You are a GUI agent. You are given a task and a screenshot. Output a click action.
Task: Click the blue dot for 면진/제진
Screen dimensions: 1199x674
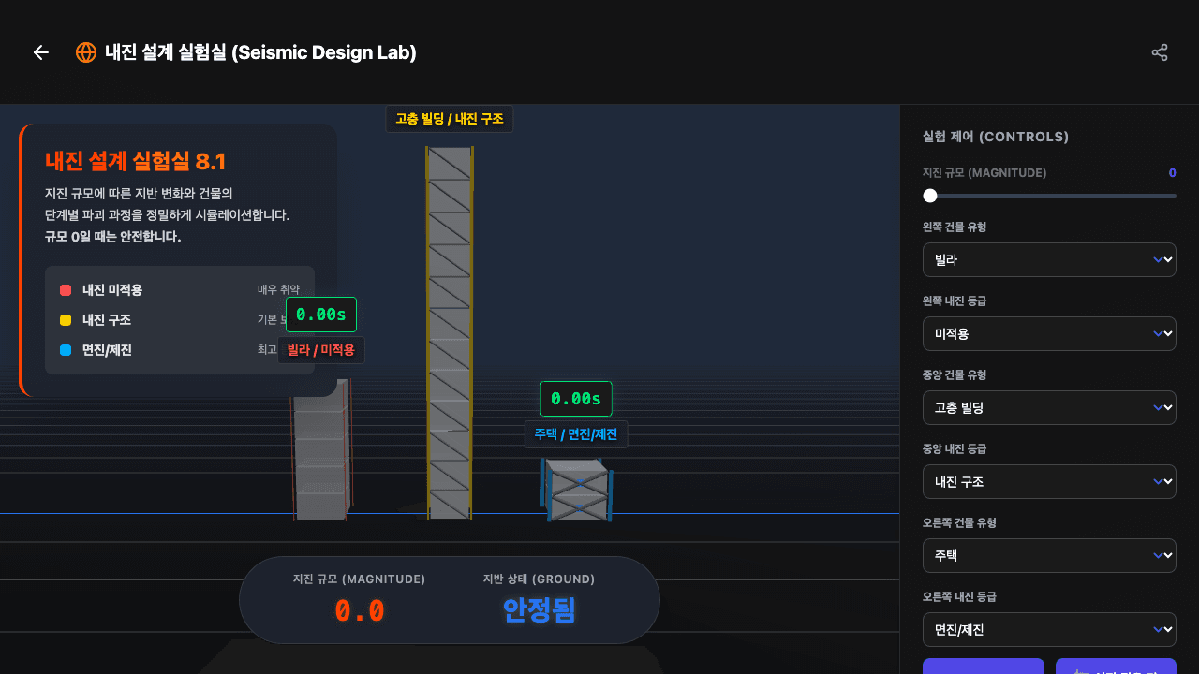click(66, 350)
